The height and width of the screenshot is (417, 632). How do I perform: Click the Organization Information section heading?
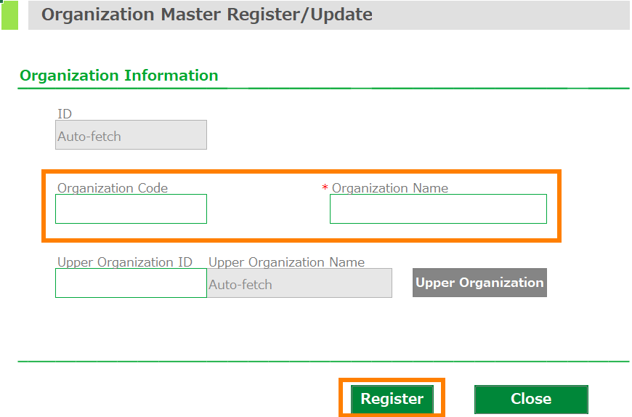point(119,76)
